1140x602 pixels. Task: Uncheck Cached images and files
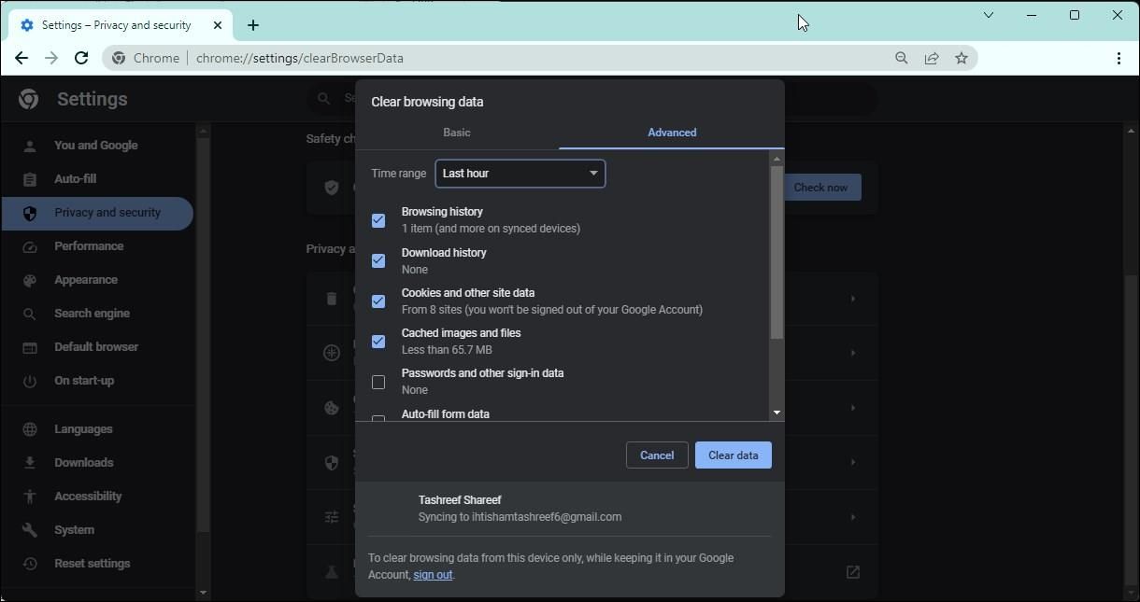(x=378, y=341)
